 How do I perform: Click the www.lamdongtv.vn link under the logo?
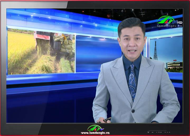pyautogui.click(x=95, y=133)
